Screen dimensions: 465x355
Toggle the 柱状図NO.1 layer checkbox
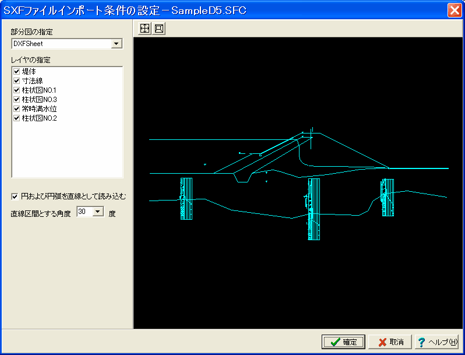coord(16,90)
